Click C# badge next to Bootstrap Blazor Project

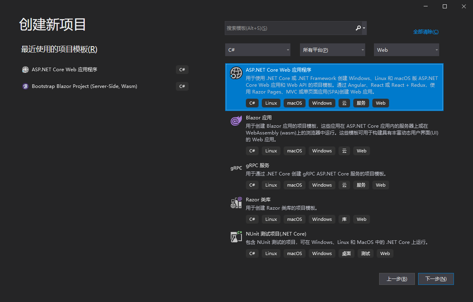click(x=182, y=86)
